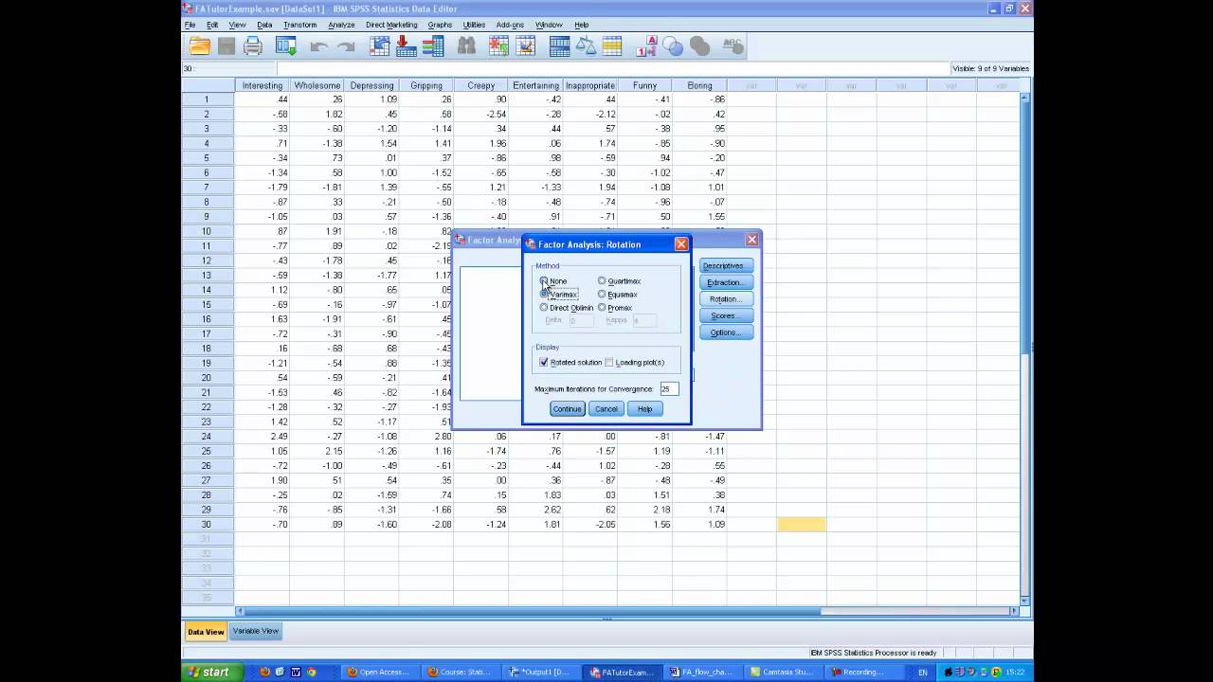This screenshot has width=1213, height=682.
Task: Click the Creepy column header
Action: (x=480, y=85)
